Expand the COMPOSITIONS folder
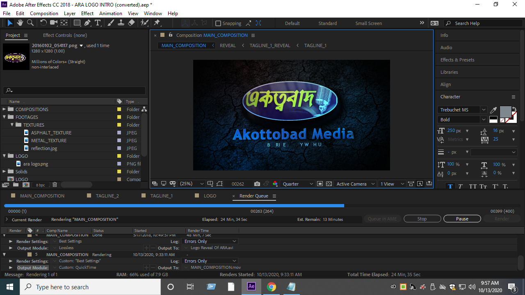This screenshot has width=525, height=295. click(5, 109)
